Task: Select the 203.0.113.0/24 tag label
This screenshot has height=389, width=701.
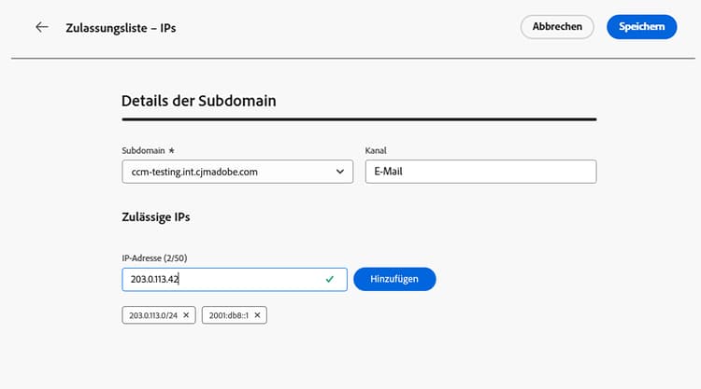Action: coord(153,315)
